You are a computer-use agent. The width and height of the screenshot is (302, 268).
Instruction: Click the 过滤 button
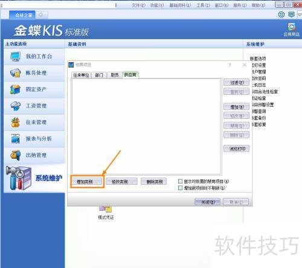tap(236, 82)
